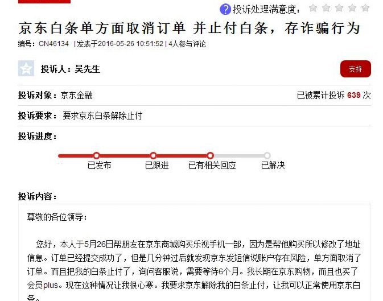Select the 已发布 progress marker
Image resolution: width=383 pixels, height=301 pixels.
pos(97,156)
